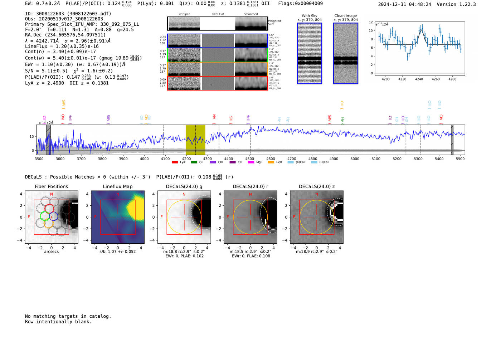Select the orange-outlined 2D spectrum row
Image resolution: width=501 pixels, height=341 pixels.
coord(218,69)
